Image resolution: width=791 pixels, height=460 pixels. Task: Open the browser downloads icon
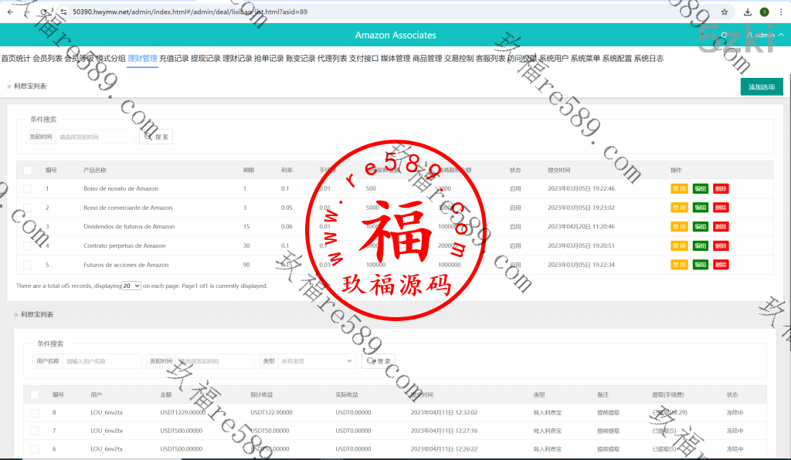coord(748,12)
